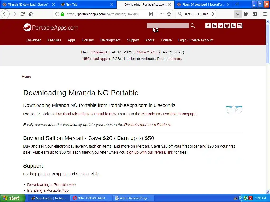Reload the current page
This screenshot has width=270, height=202.
pos(22,14)
